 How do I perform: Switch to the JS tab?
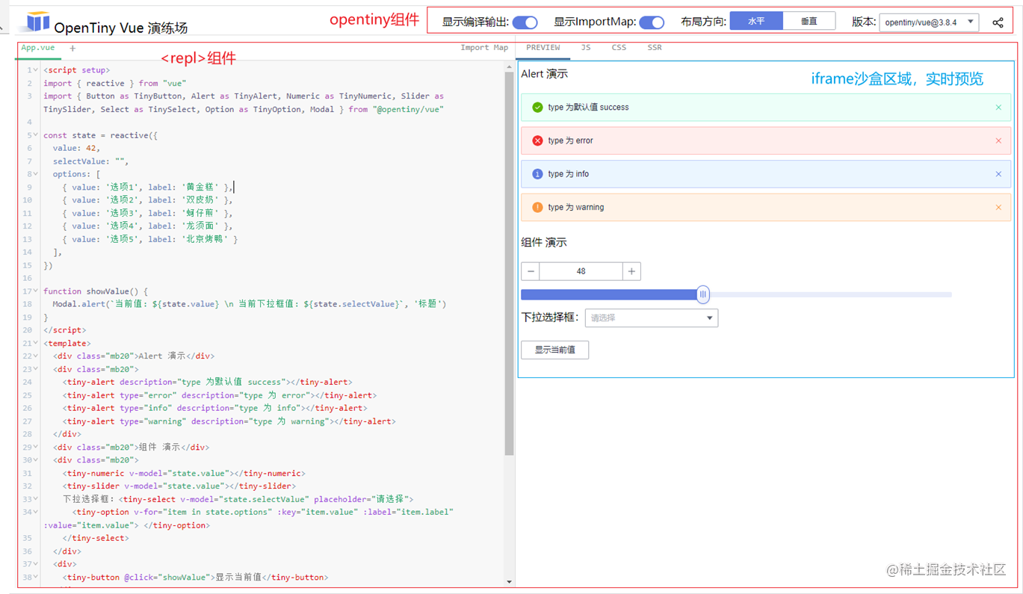click(x=585, y=47)
